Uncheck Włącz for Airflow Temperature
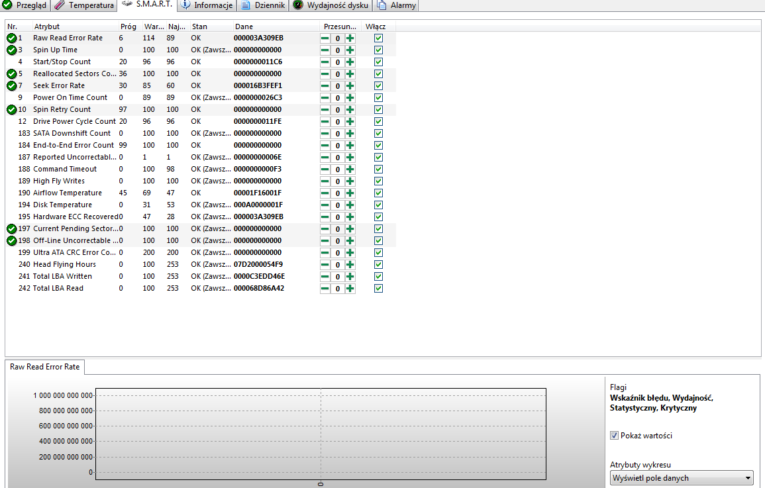 [378, 193]
